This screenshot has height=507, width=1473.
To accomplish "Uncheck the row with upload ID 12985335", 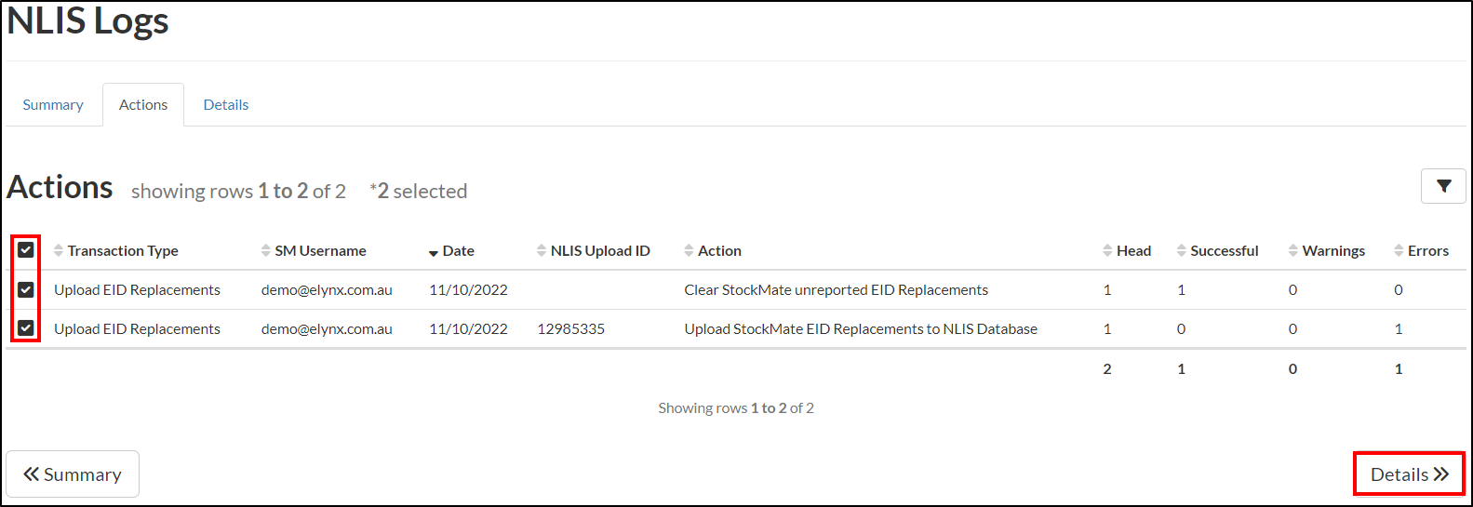I will (26, 328).
